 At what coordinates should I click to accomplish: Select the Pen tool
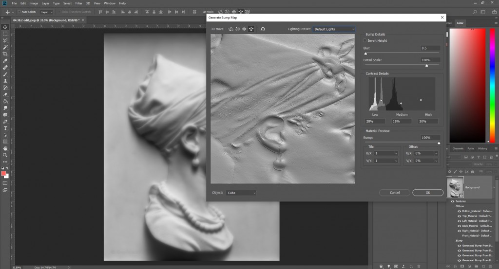click(5, 122)
